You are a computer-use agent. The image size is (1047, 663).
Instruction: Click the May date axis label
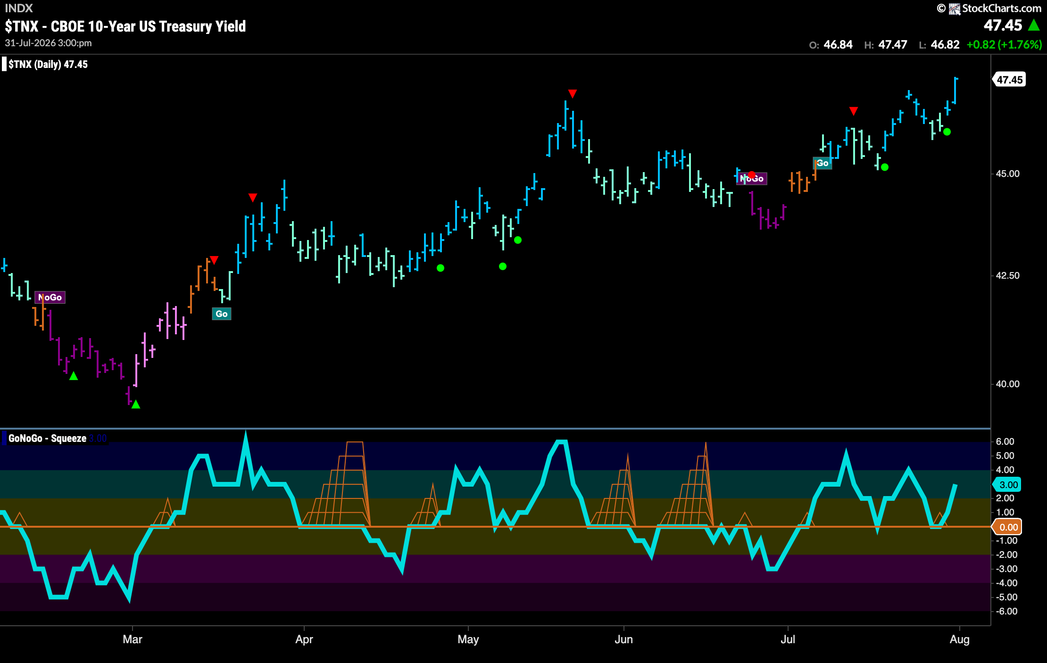coord(468,639)
